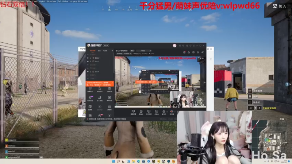This screenshot has width=292, height=164.
Task: Open the hamburger menu in title bar
Action: (x=194, y=46)
